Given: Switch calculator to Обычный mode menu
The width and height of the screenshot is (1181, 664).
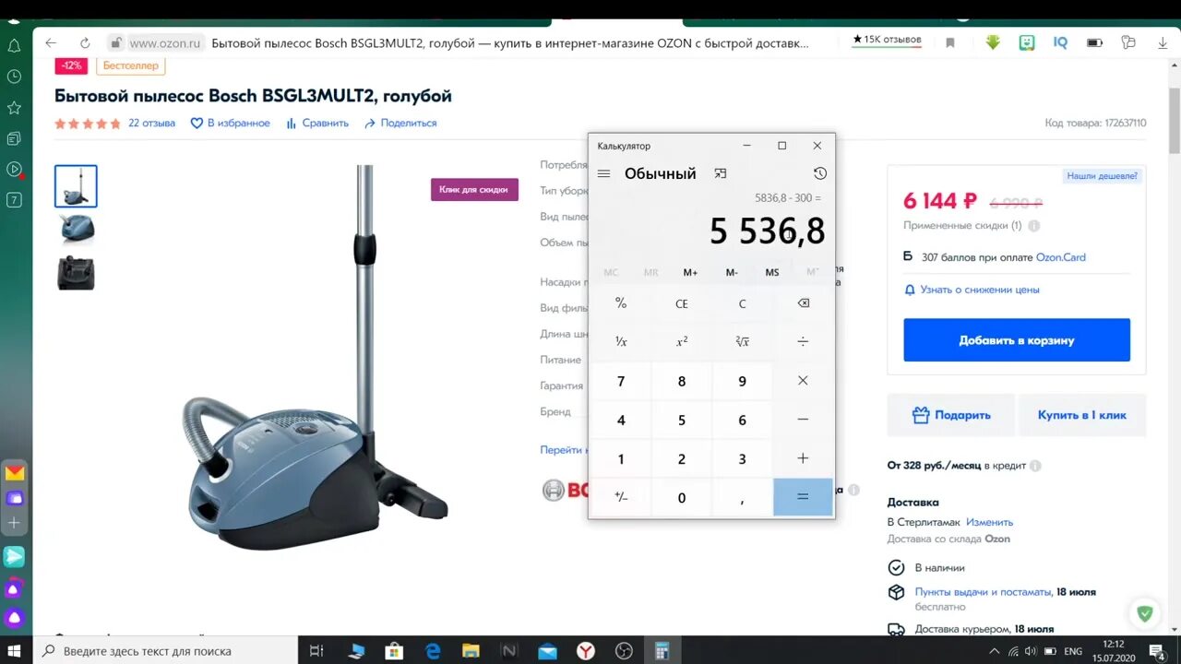Looking at the screenshot, I should 660,173.
